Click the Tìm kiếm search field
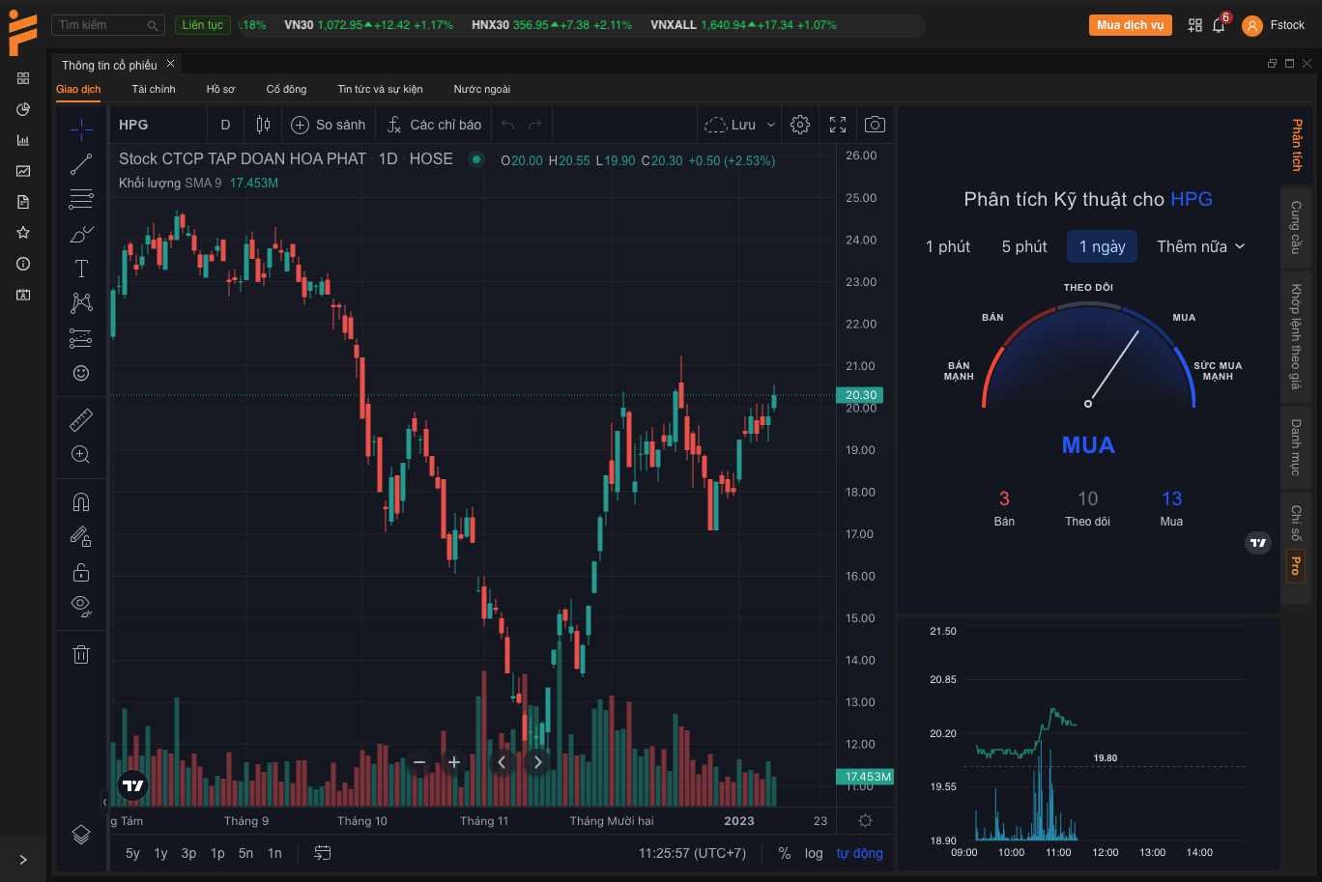1322x882 pixels. coord(101,25)
